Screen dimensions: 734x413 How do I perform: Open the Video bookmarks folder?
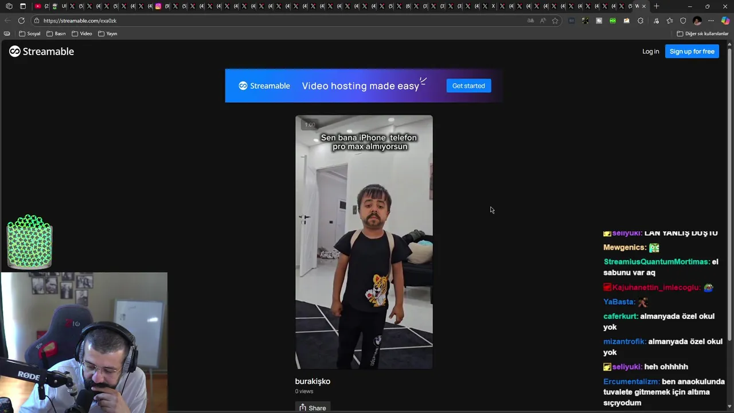coord(82,34)
